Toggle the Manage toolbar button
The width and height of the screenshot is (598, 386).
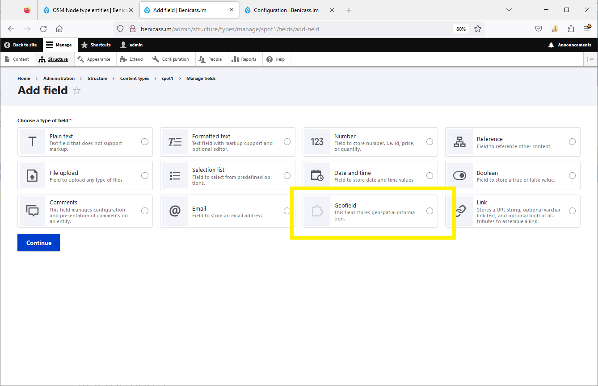pos(59,45)
